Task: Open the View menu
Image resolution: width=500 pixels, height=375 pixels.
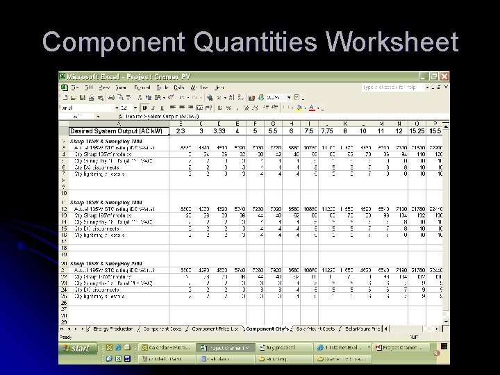Action: coord(104,87)
